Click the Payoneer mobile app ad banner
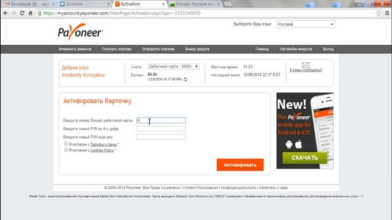The height and width of the screenshot is (220, 392). click(305, 131)
